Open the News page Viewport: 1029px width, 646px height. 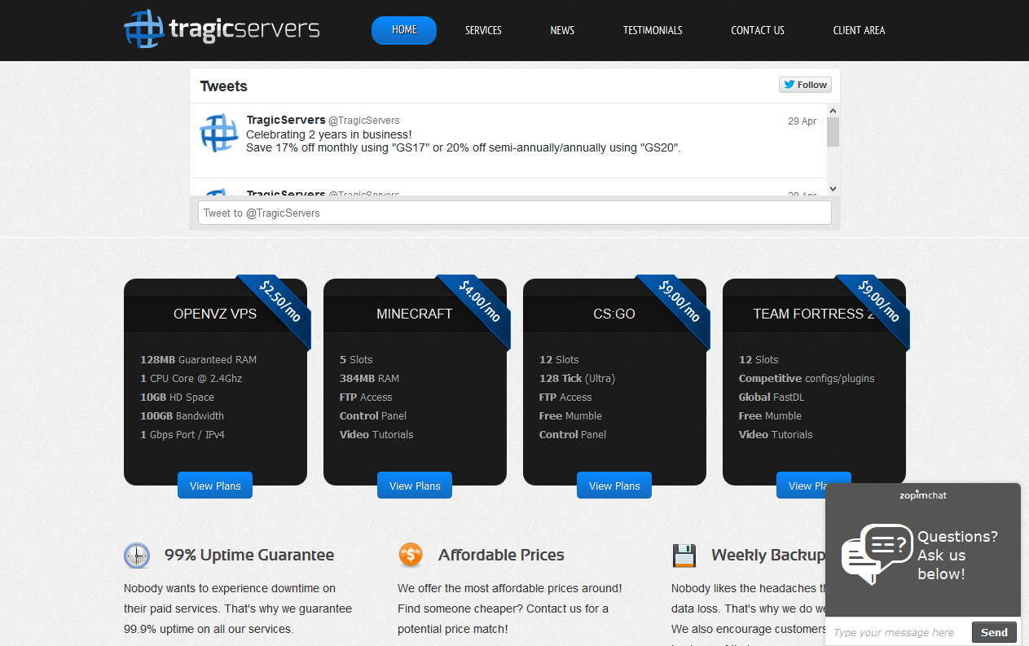tap(562, 30)
